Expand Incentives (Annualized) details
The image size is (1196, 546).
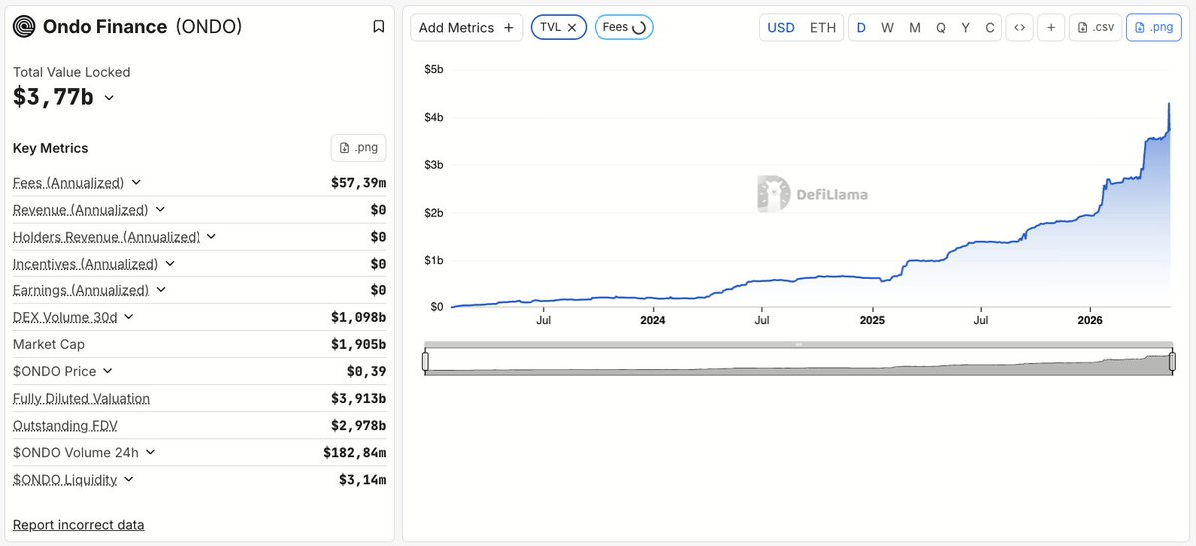coord(170,264)
